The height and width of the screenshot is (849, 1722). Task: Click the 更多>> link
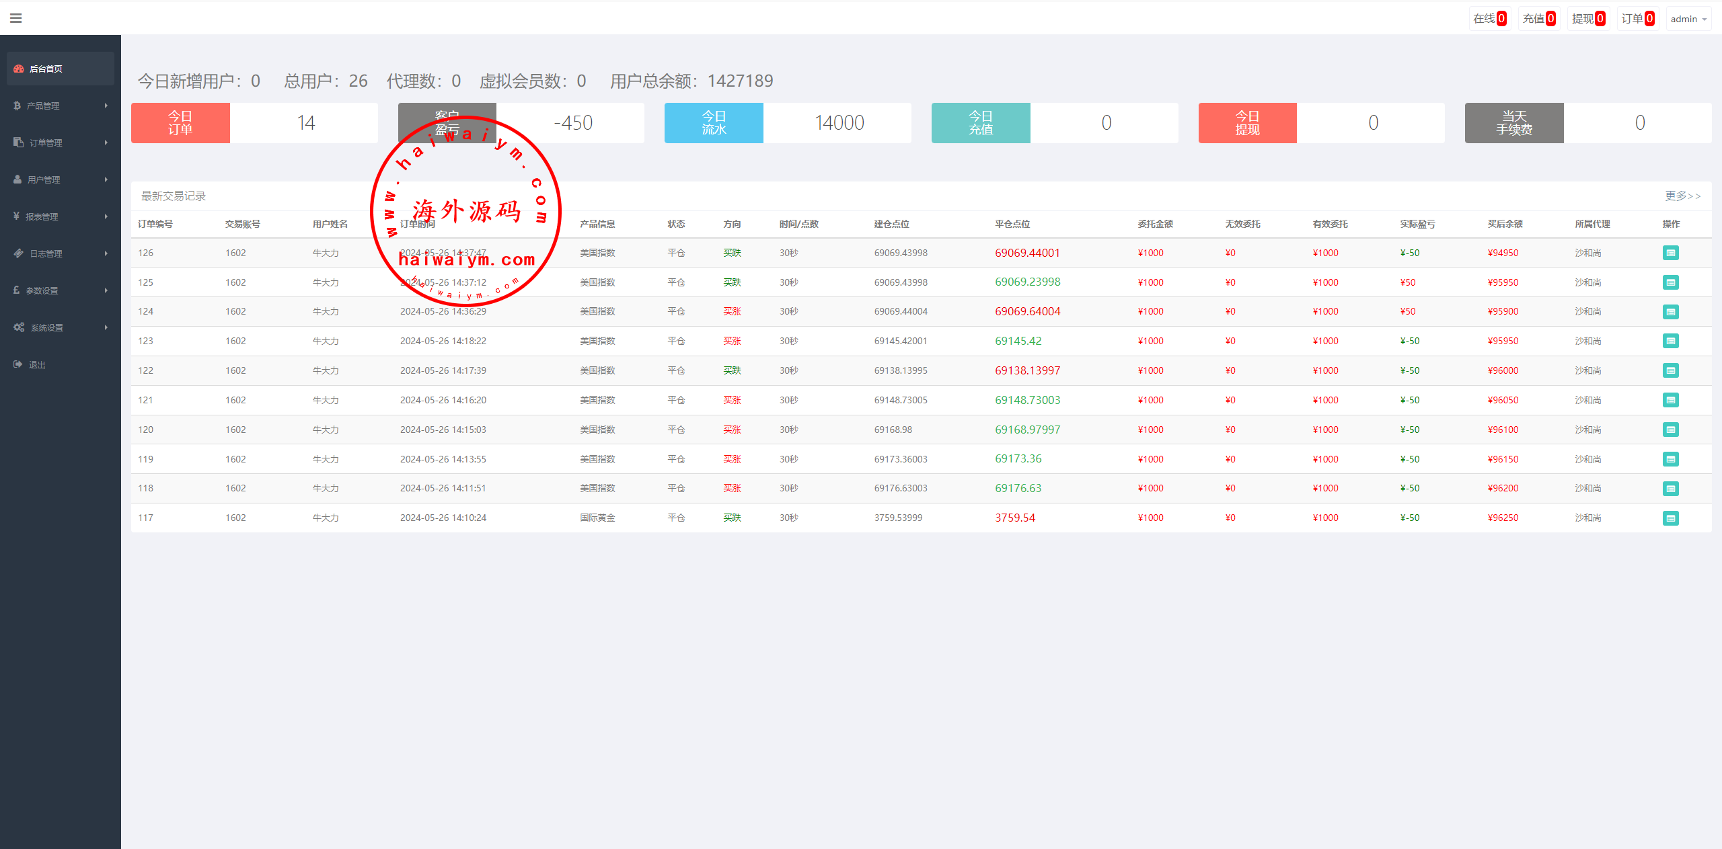(1682, 196)
